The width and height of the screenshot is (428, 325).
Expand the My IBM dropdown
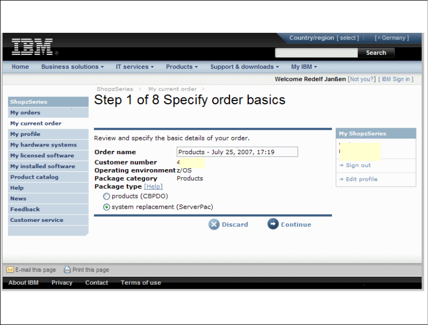(304, 67)
